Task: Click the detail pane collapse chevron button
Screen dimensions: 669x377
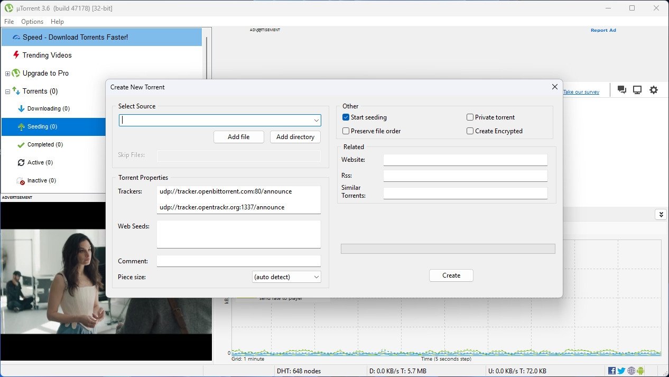Action: [x=661, y=214]
